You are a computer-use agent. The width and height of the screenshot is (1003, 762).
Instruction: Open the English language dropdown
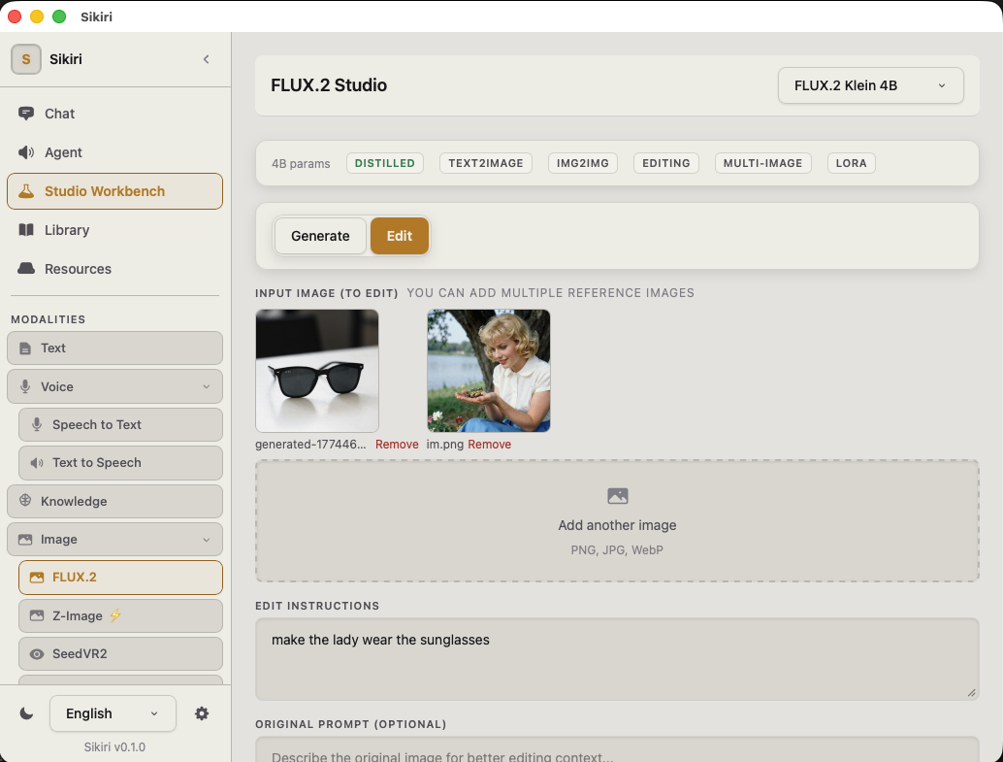pyautogui.click(x=113, y=713)
